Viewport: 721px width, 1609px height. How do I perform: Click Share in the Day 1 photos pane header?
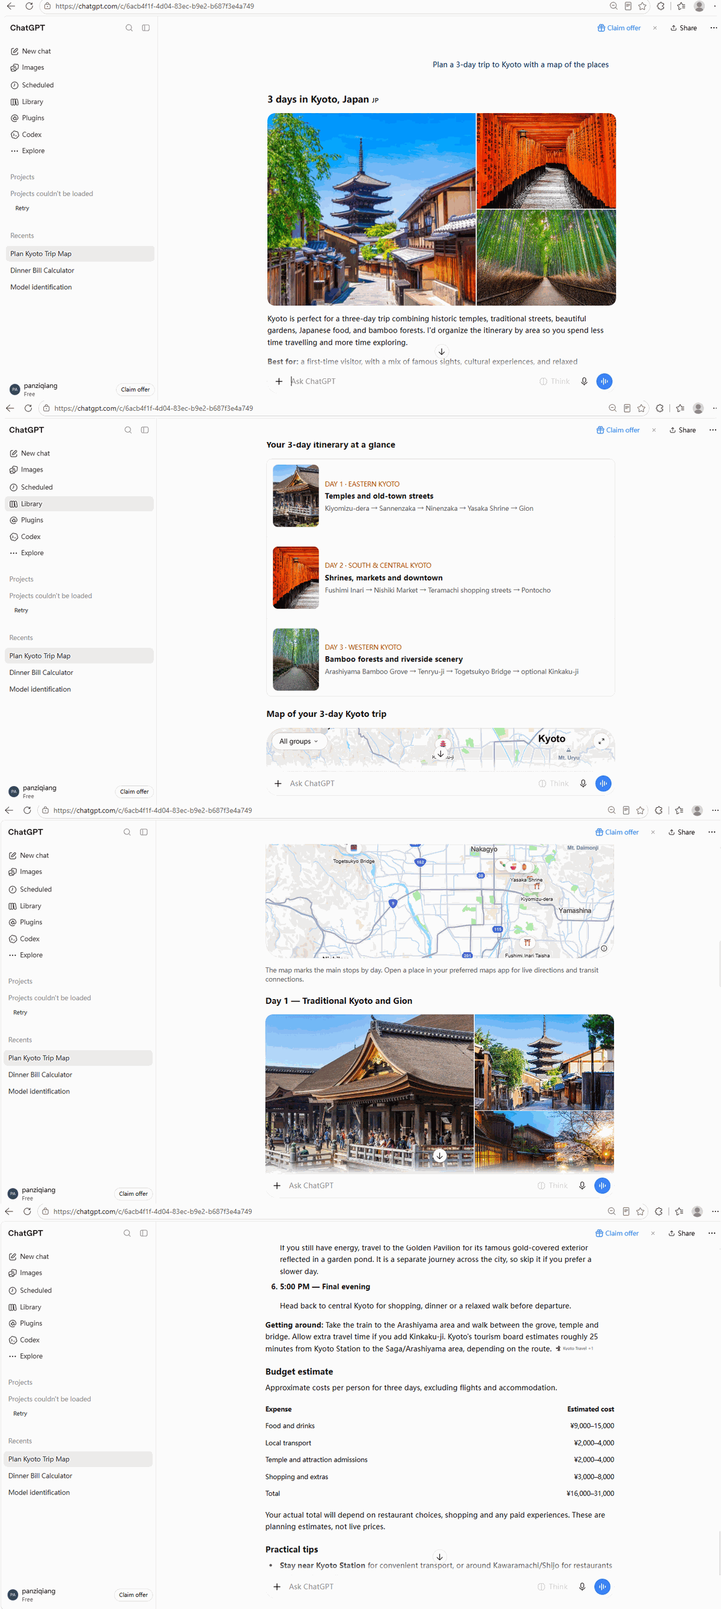pos(681,832)
